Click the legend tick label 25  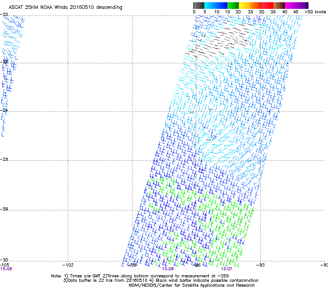[x=250, y=12]
